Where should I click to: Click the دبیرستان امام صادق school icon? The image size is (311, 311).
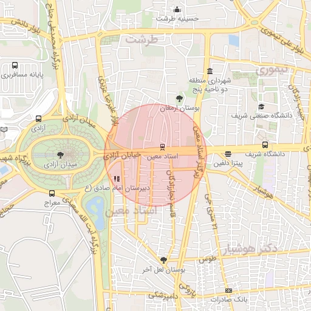click(x=117, y=179)
